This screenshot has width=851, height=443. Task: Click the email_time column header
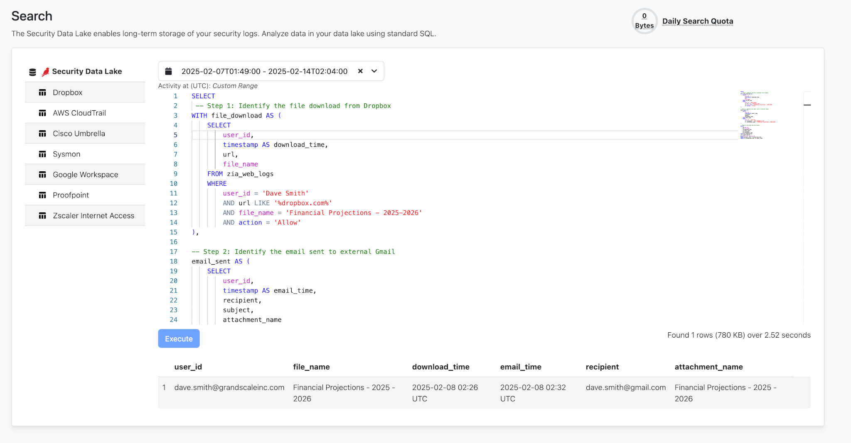521,367
